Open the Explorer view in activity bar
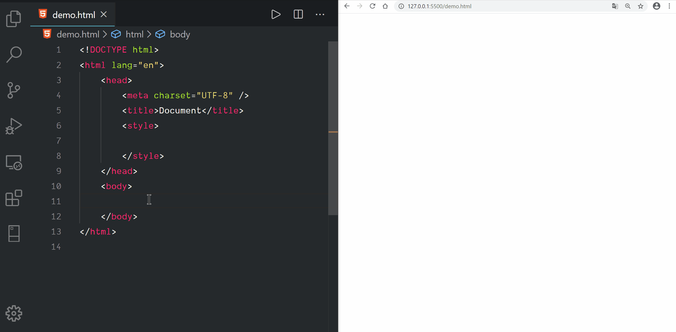This screenshot has height=332, width=676. (x=14, y=19)
